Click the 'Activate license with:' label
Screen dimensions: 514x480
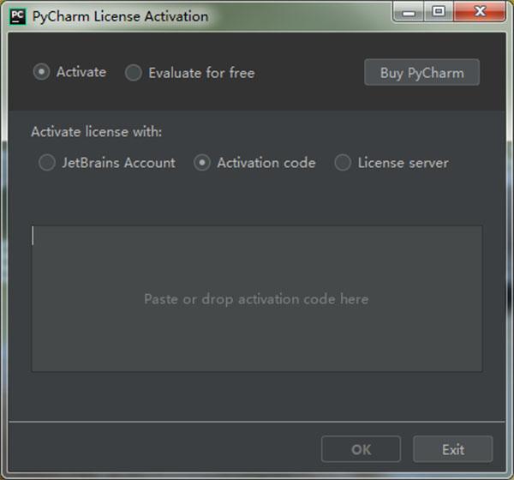96,132
